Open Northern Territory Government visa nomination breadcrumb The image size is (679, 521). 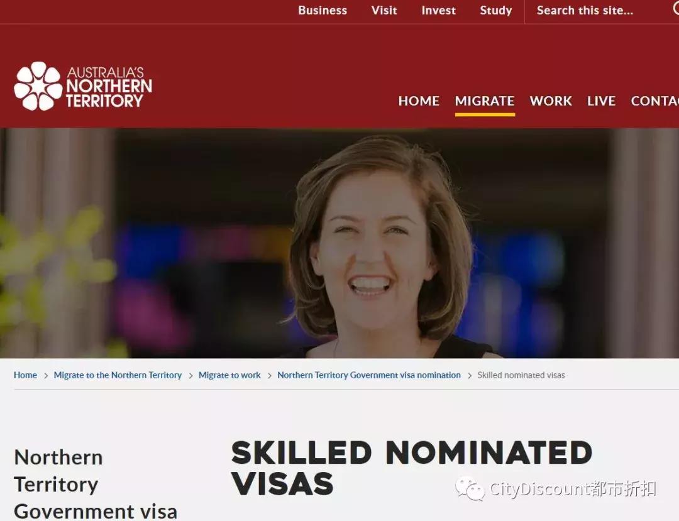369,375
